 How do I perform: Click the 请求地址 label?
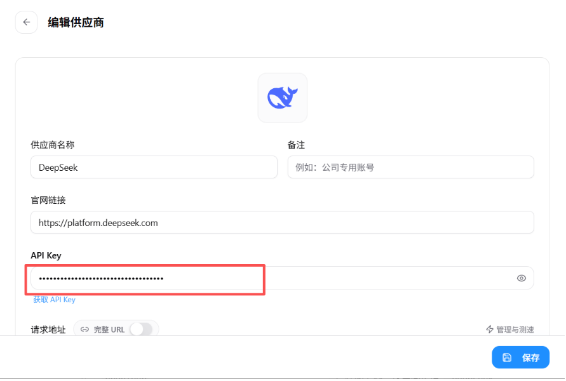pyautogui.click(x=48, y=330)
